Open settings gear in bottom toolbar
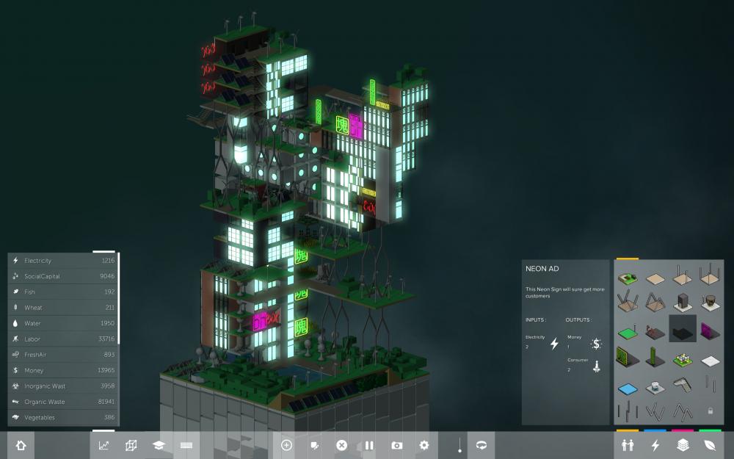This screenshot has height=459, width=734. pyautogui.click(x=424, y=445)
